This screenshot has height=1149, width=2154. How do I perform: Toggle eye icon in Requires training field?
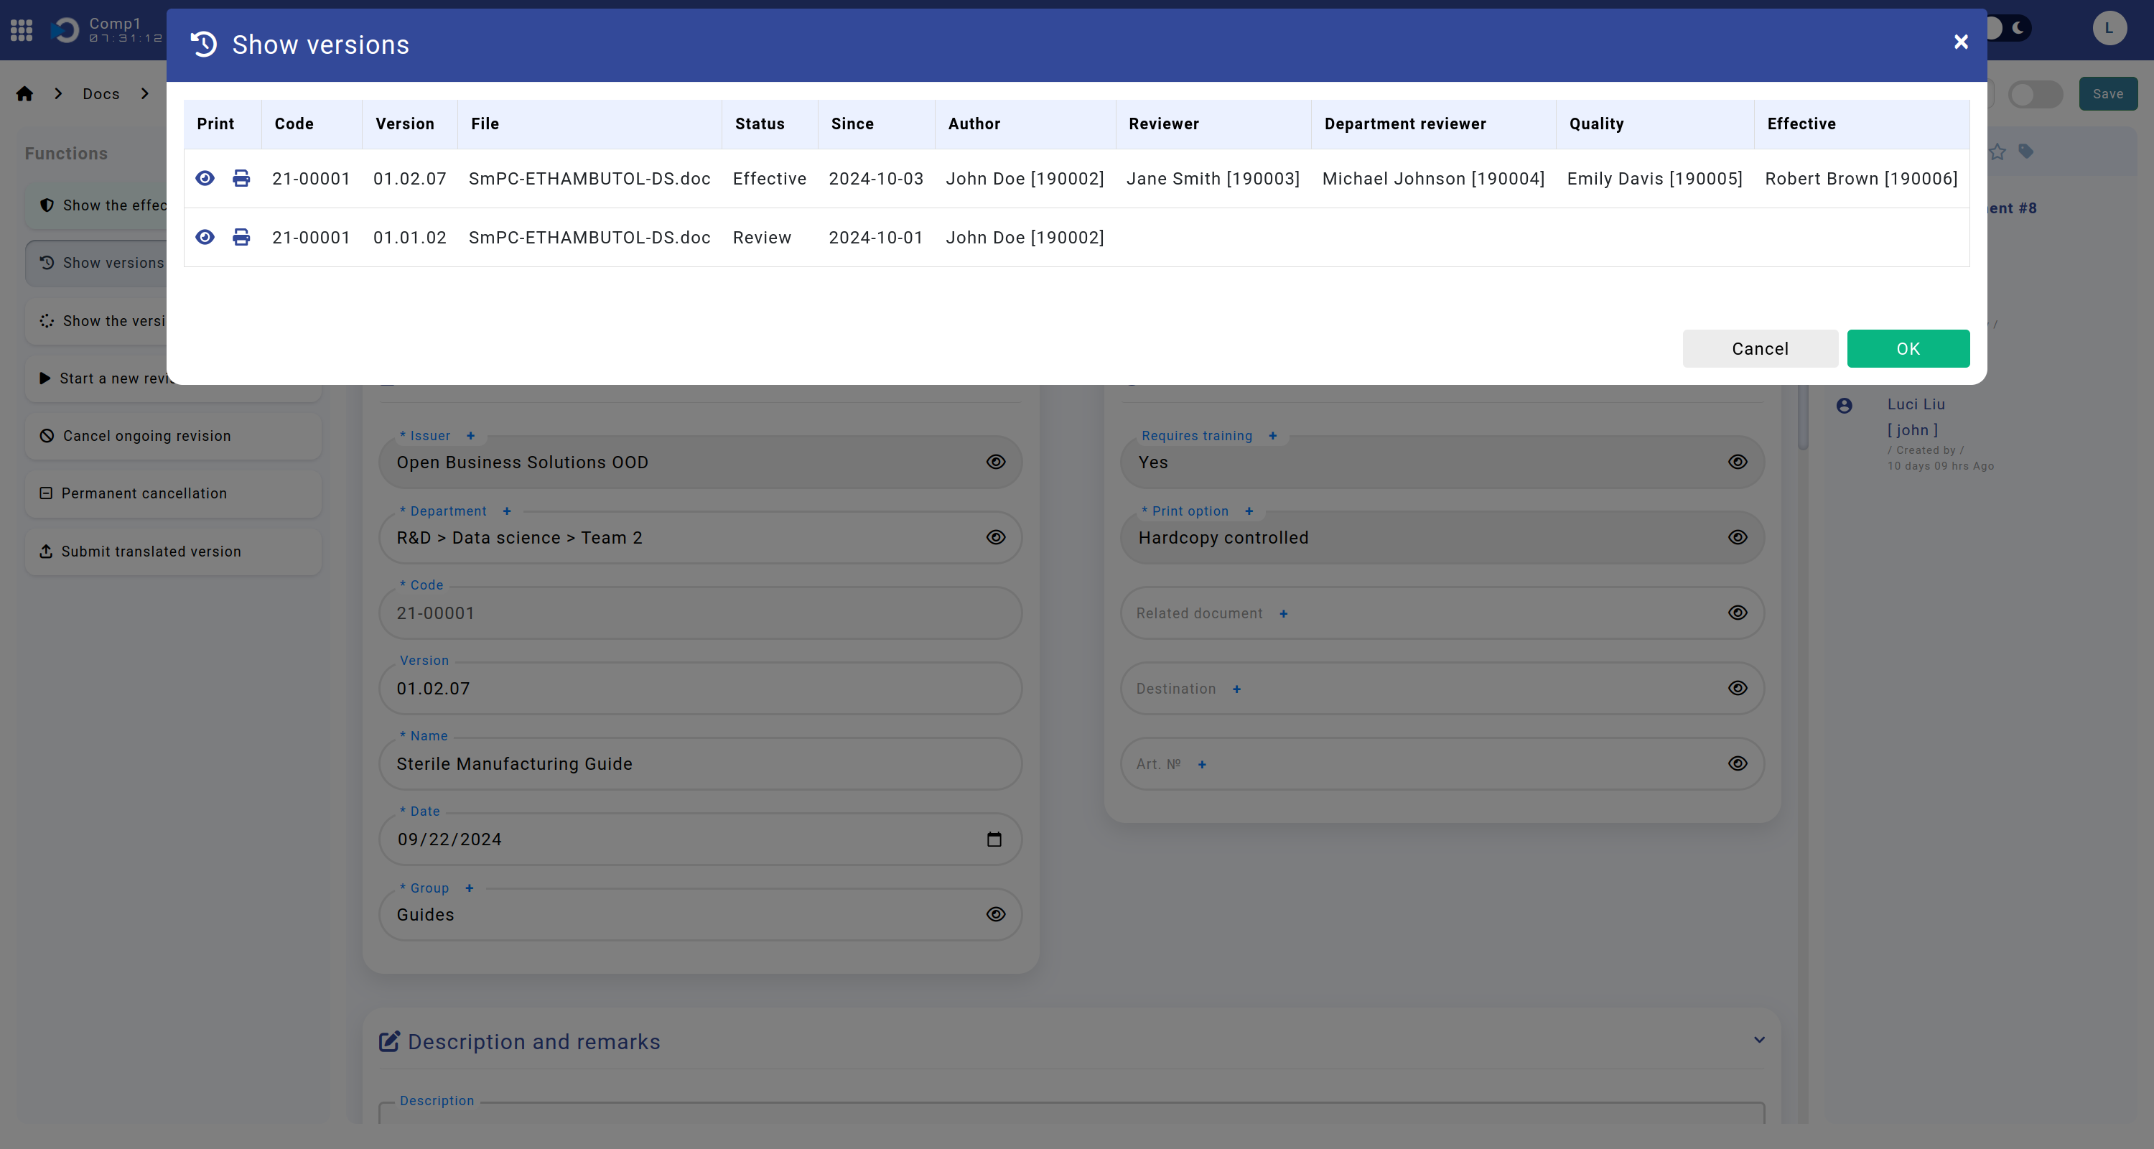[1738, 462]
